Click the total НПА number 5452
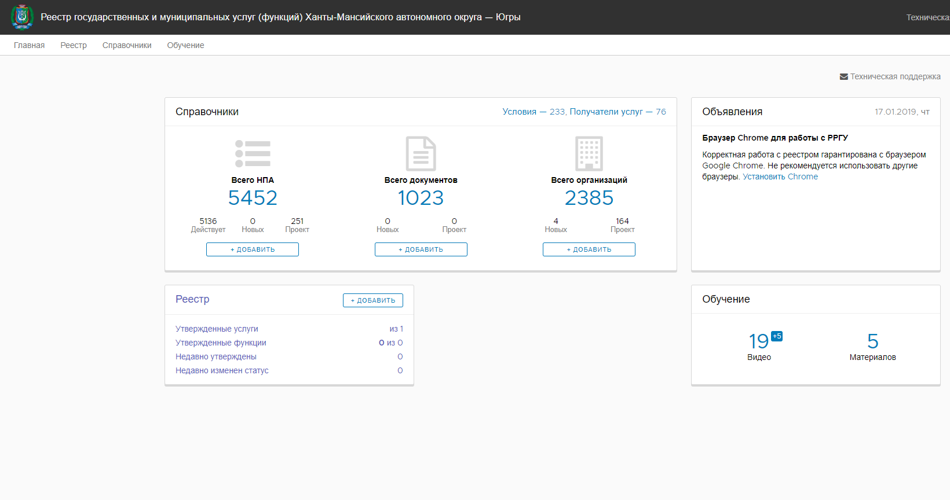The width and height of the screenshot is (950, 500). pyautogui.click(x=253, y=198)
